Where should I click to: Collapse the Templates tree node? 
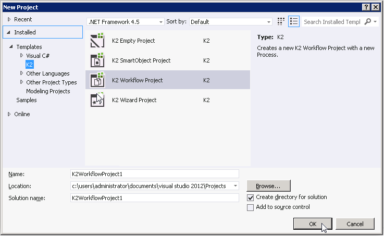11,46
